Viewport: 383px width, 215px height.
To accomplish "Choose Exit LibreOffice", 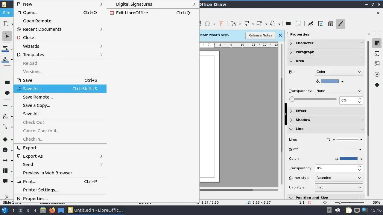I will tap(153, 13).
